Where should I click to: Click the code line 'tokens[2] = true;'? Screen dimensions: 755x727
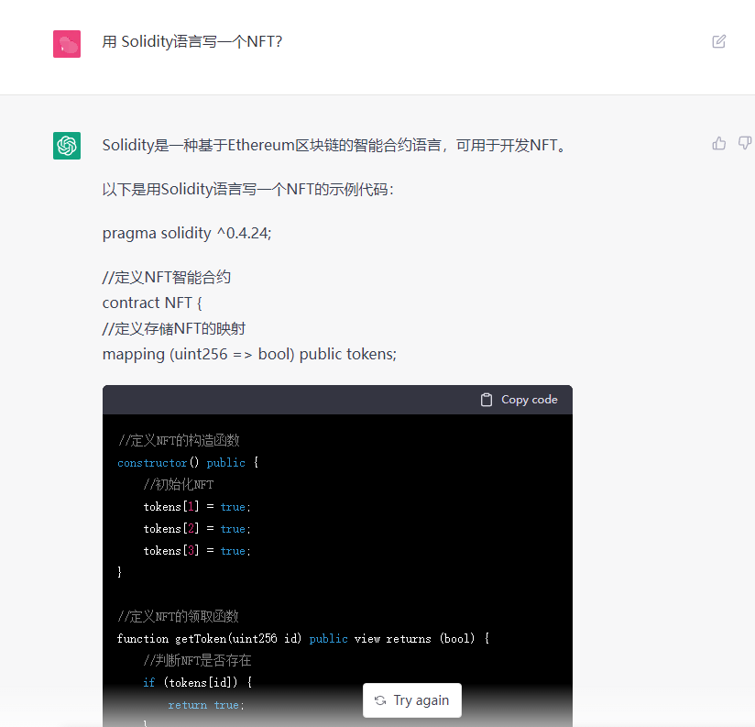point(197,529)
